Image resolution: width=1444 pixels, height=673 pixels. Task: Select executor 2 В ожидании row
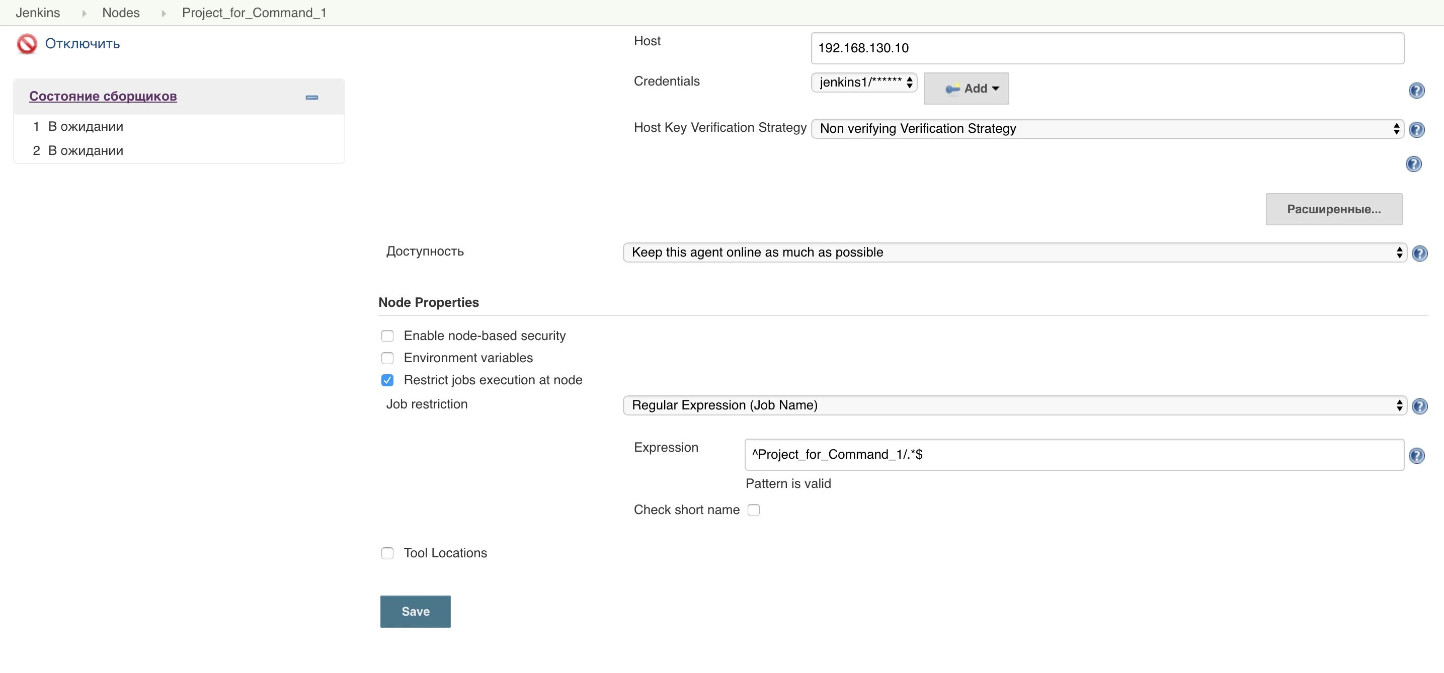(179, 151)
